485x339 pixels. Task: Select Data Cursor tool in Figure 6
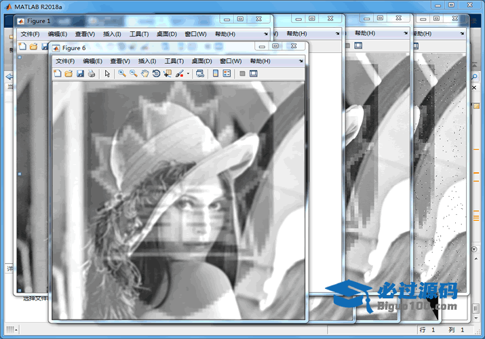(x=168, y=73)
